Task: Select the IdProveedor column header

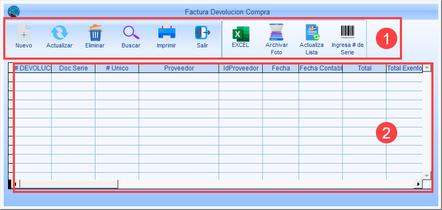Action: pos(241,68)
